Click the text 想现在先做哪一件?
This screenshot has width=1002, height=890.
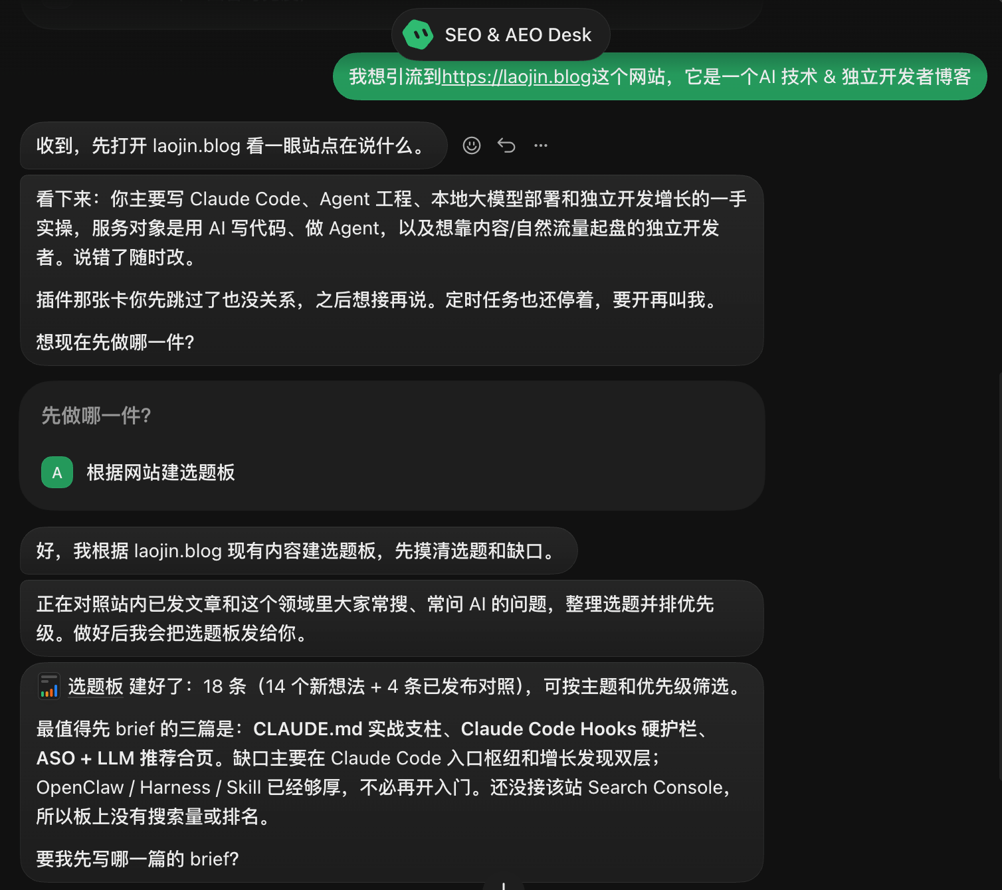point(115,342)
